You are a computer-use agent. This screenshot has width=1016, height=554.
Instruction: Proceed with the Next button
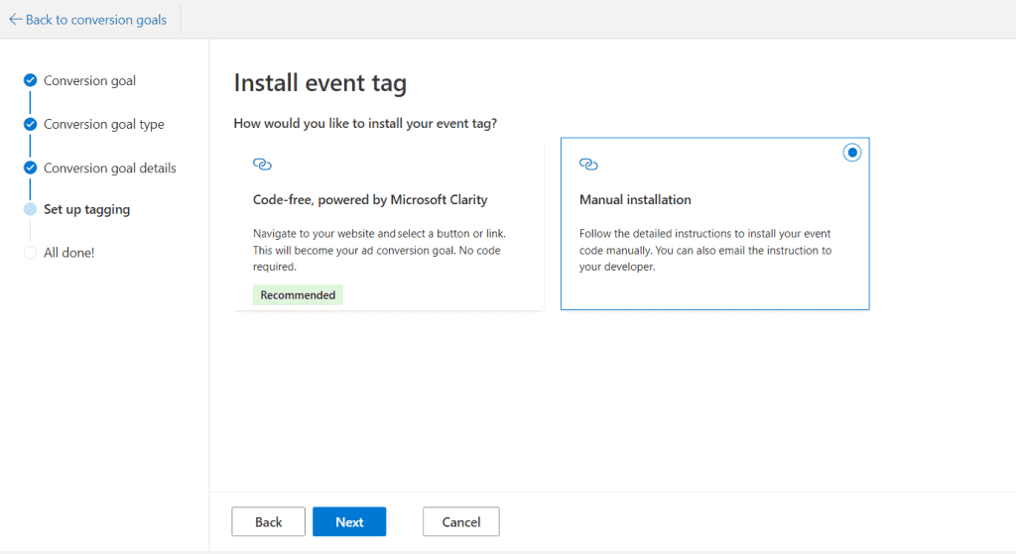(349, 521)
